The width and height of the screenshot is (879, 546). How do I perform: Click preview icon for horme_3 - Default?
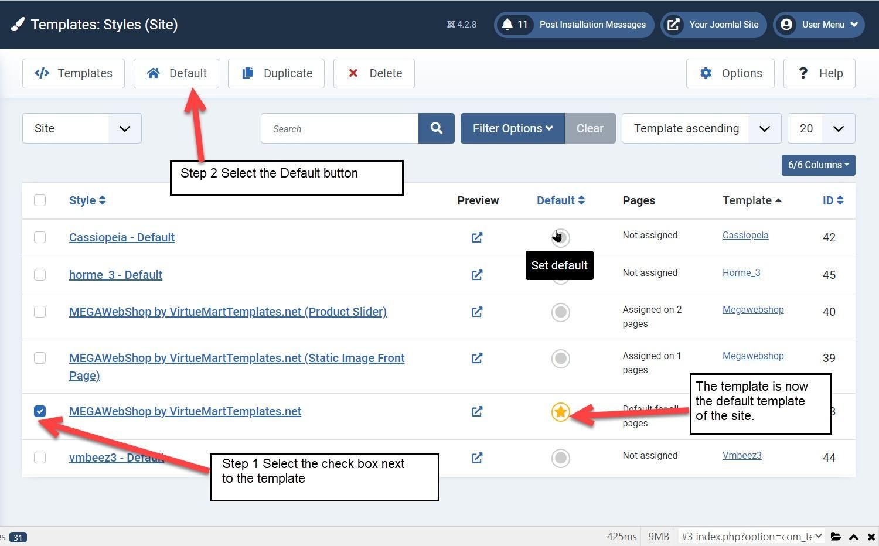click(477, 275)
